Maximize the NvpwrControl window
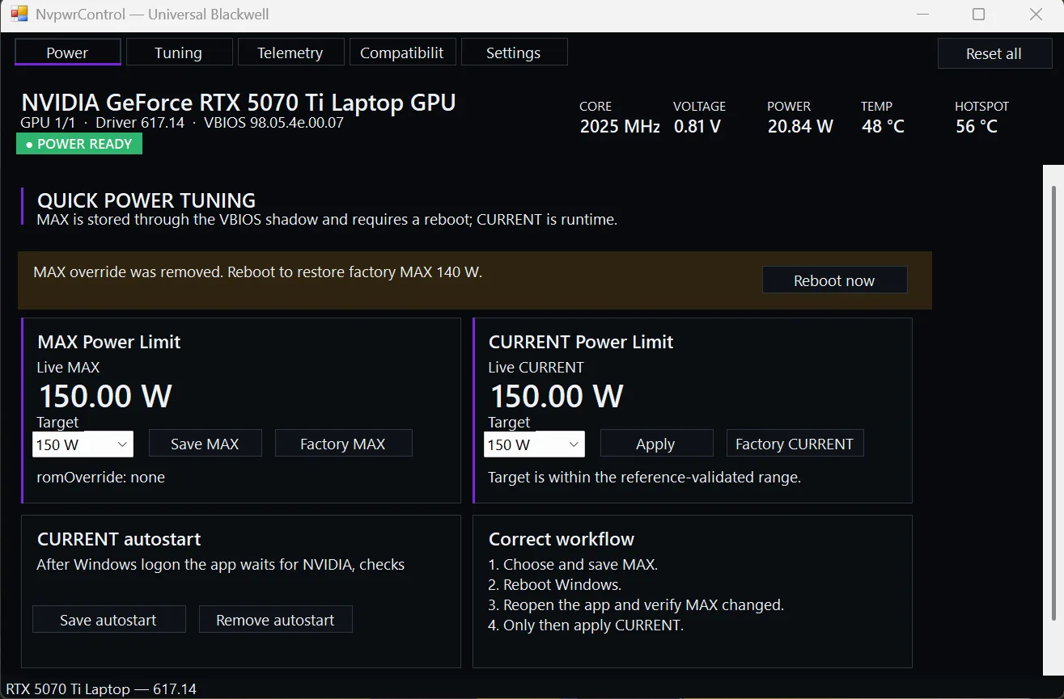The height and width of the screenshot is (699, 1064). click(x=978, y=15)
